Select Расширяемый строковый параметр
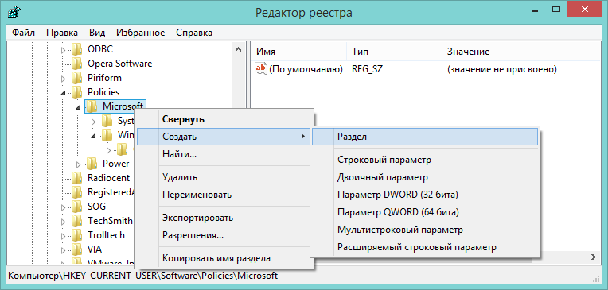Screen dimensions: 608x290 (x=425, y=247)
